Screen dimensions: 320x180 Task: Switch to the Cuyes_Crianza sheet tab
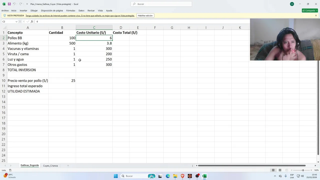(50, 165)
